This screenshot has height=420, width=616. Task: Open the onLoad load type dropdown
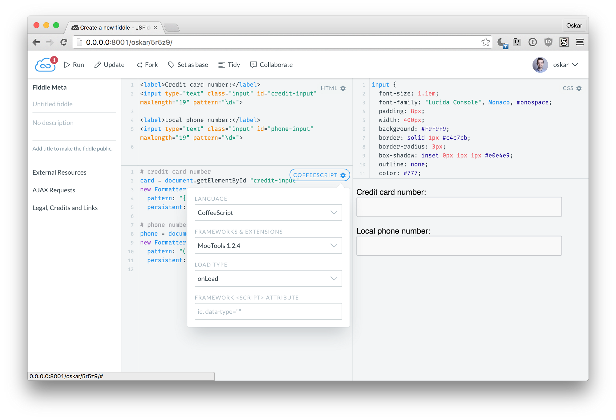268,279
